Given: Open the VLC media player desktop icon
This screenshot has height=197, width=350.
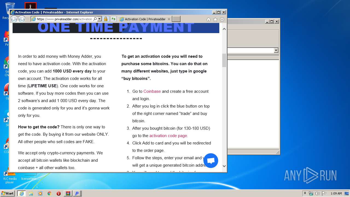Looking at the screenshot, I should [x=10, y=177].
